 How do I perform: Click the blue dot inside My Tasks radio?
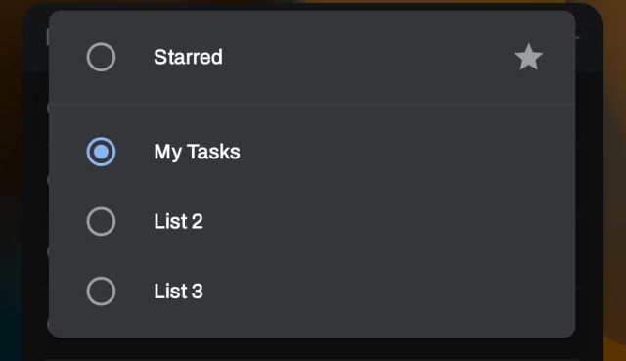101,152
